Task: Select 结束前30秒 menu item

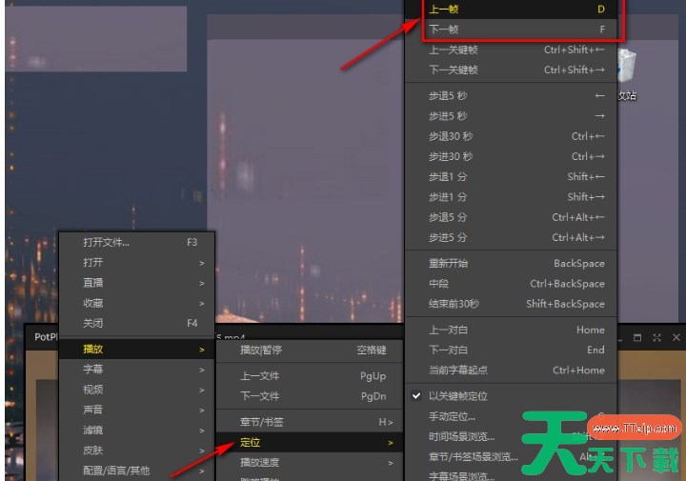Action: coord(511,304)
